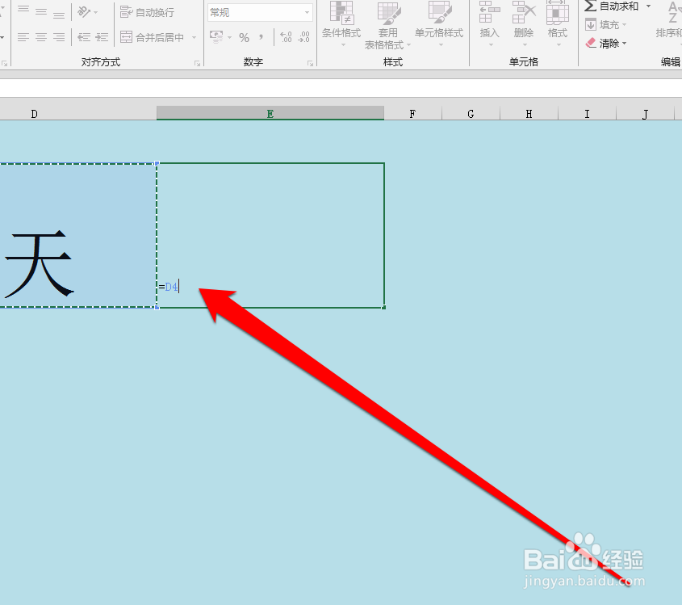The height and width of the screenshot is (605, 682).
Task: Click =D4 formula text in cell E4
Action: (169, 287)
